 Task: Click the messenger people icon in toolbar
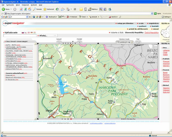[x=110, y=9]
